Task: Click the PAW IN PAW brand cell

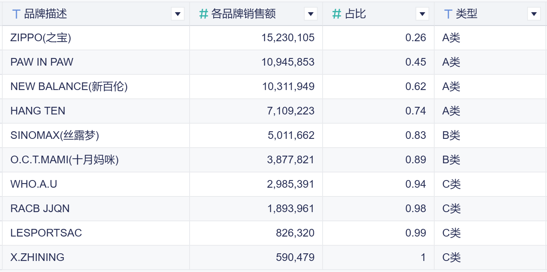Action: [96, 62]
